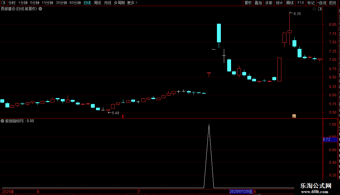This screenshot has height=195, width=340.
Task: Click the diamond icon in the chart corner
Action: (314, 9)
